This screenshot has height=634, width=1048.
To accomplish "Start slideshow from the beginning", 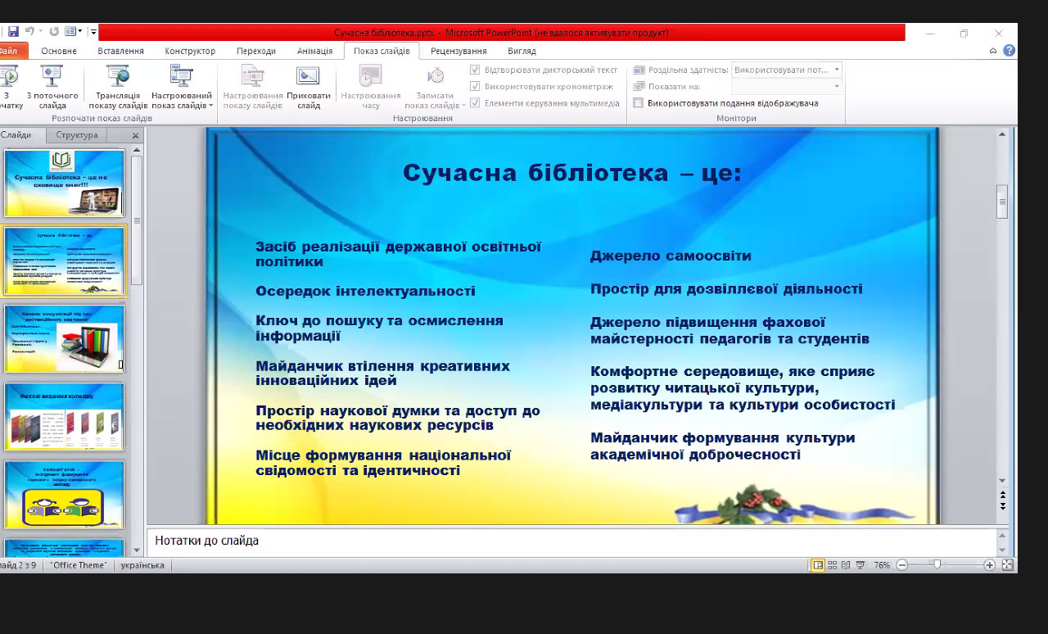I will pyautogui.click(x=8, y=88).
